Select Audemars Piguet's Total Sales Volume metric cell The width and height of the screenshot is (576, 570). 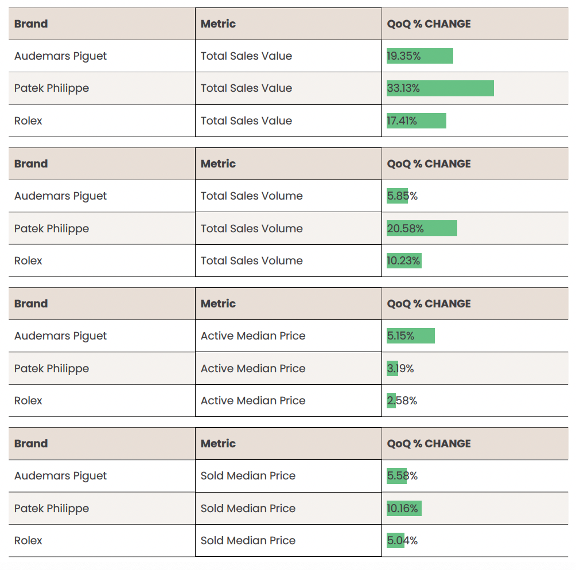tap(251, 196)
